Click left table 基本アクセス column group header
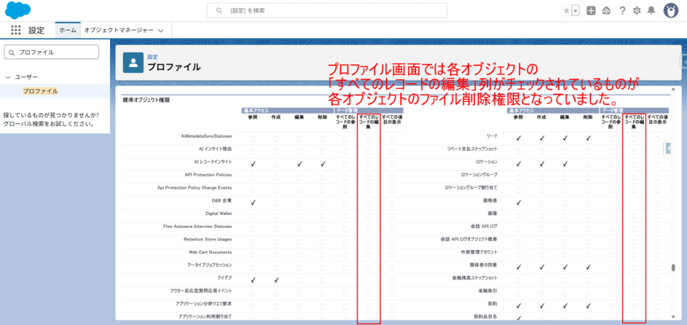Screen dimensions: 687x325 point(287,111)
